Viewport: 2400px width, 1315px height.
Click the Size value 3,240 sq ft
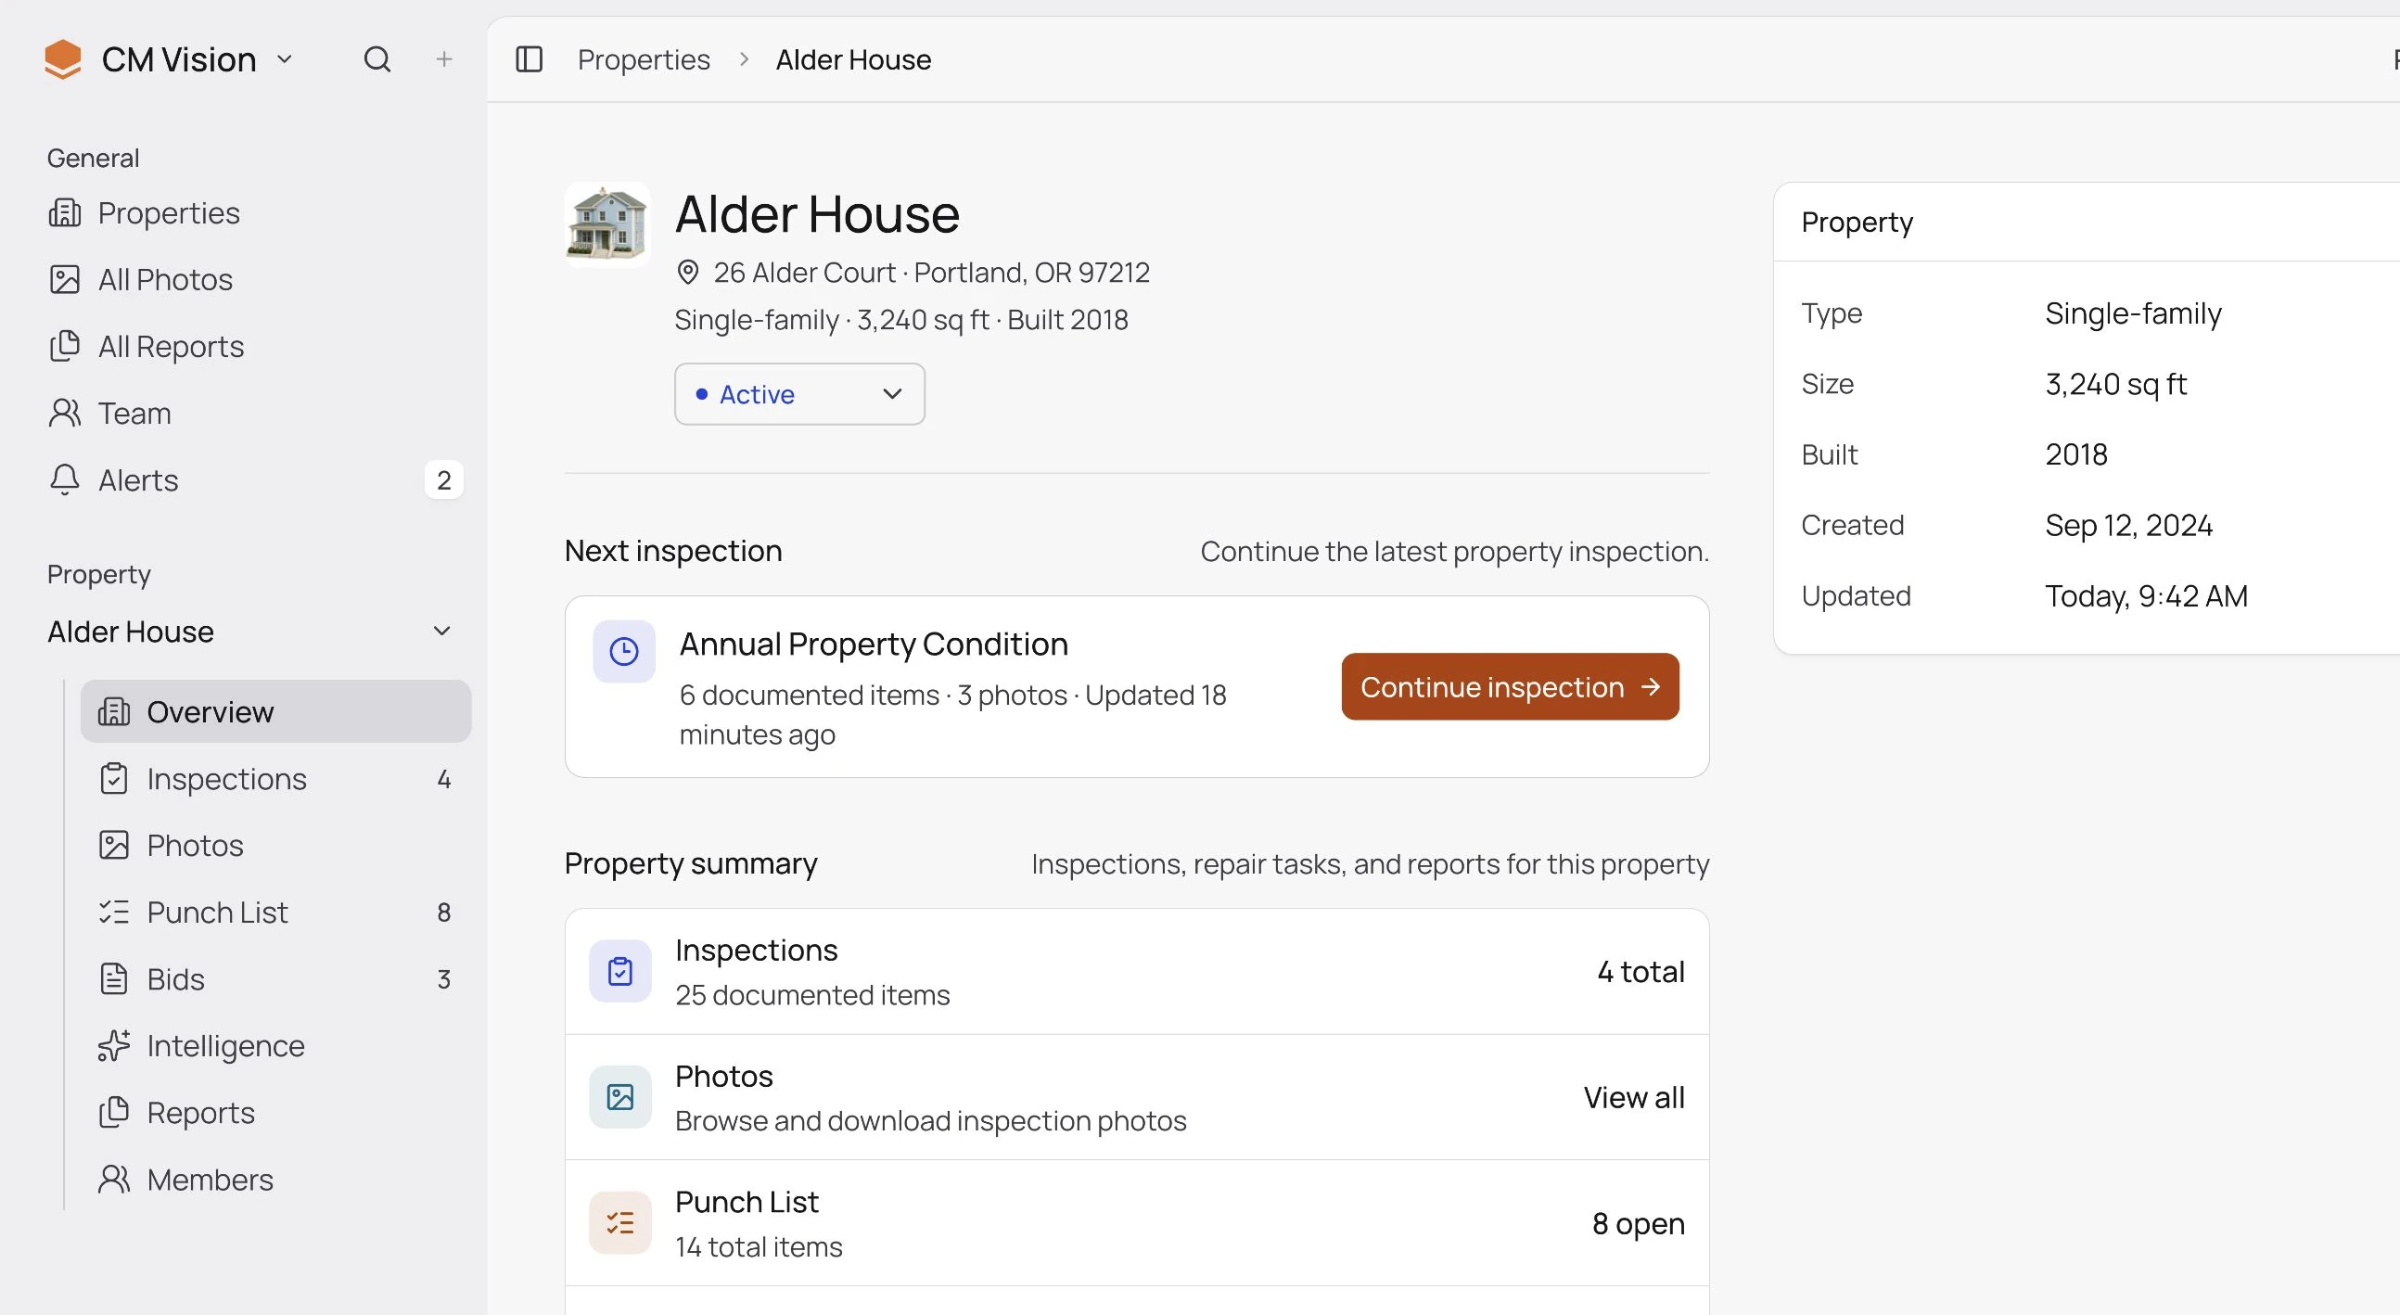(2116, 384)
